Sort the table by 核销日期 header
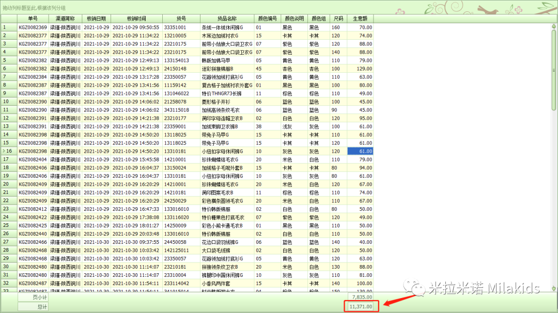Screen dimensions: 558x313 (97, 19)
